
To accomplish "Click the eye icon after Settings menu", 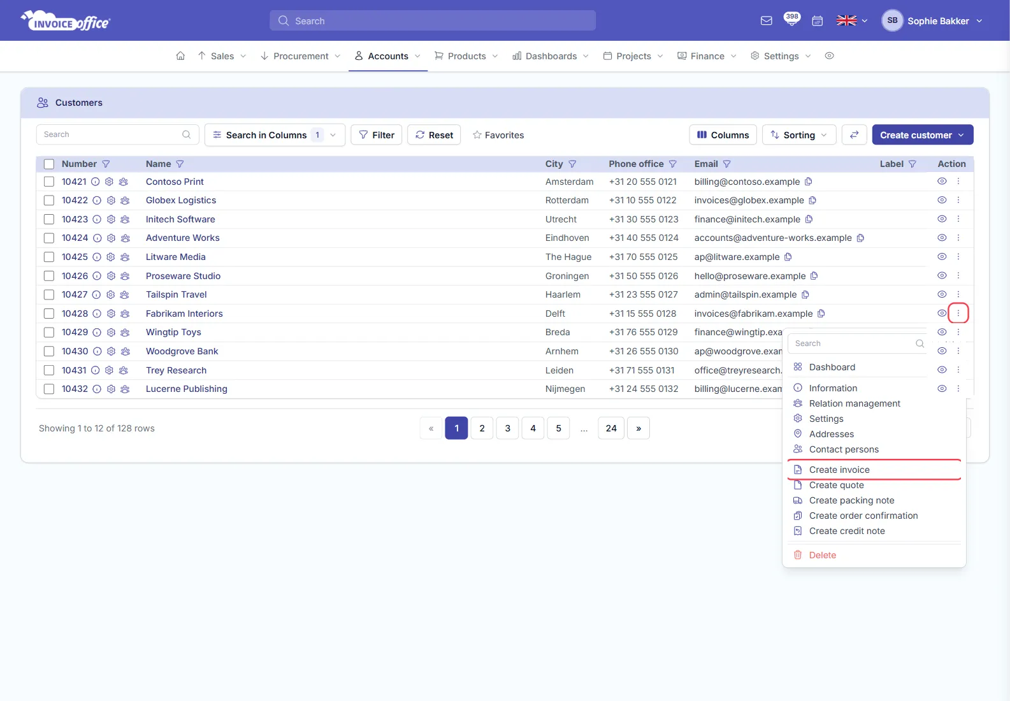I will click(x=829, y=56).
